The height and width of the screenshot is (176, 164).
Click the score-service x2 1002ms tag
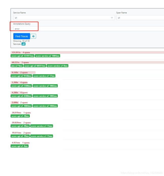(x=45, y=86)
